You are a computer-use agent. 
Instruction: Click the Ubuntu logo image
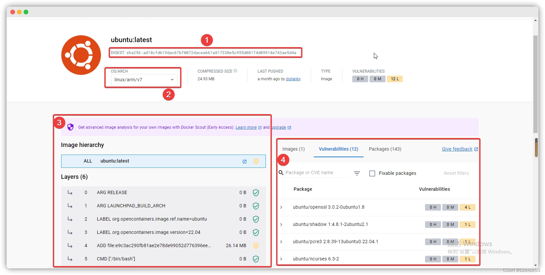click(x=81, y=55)
